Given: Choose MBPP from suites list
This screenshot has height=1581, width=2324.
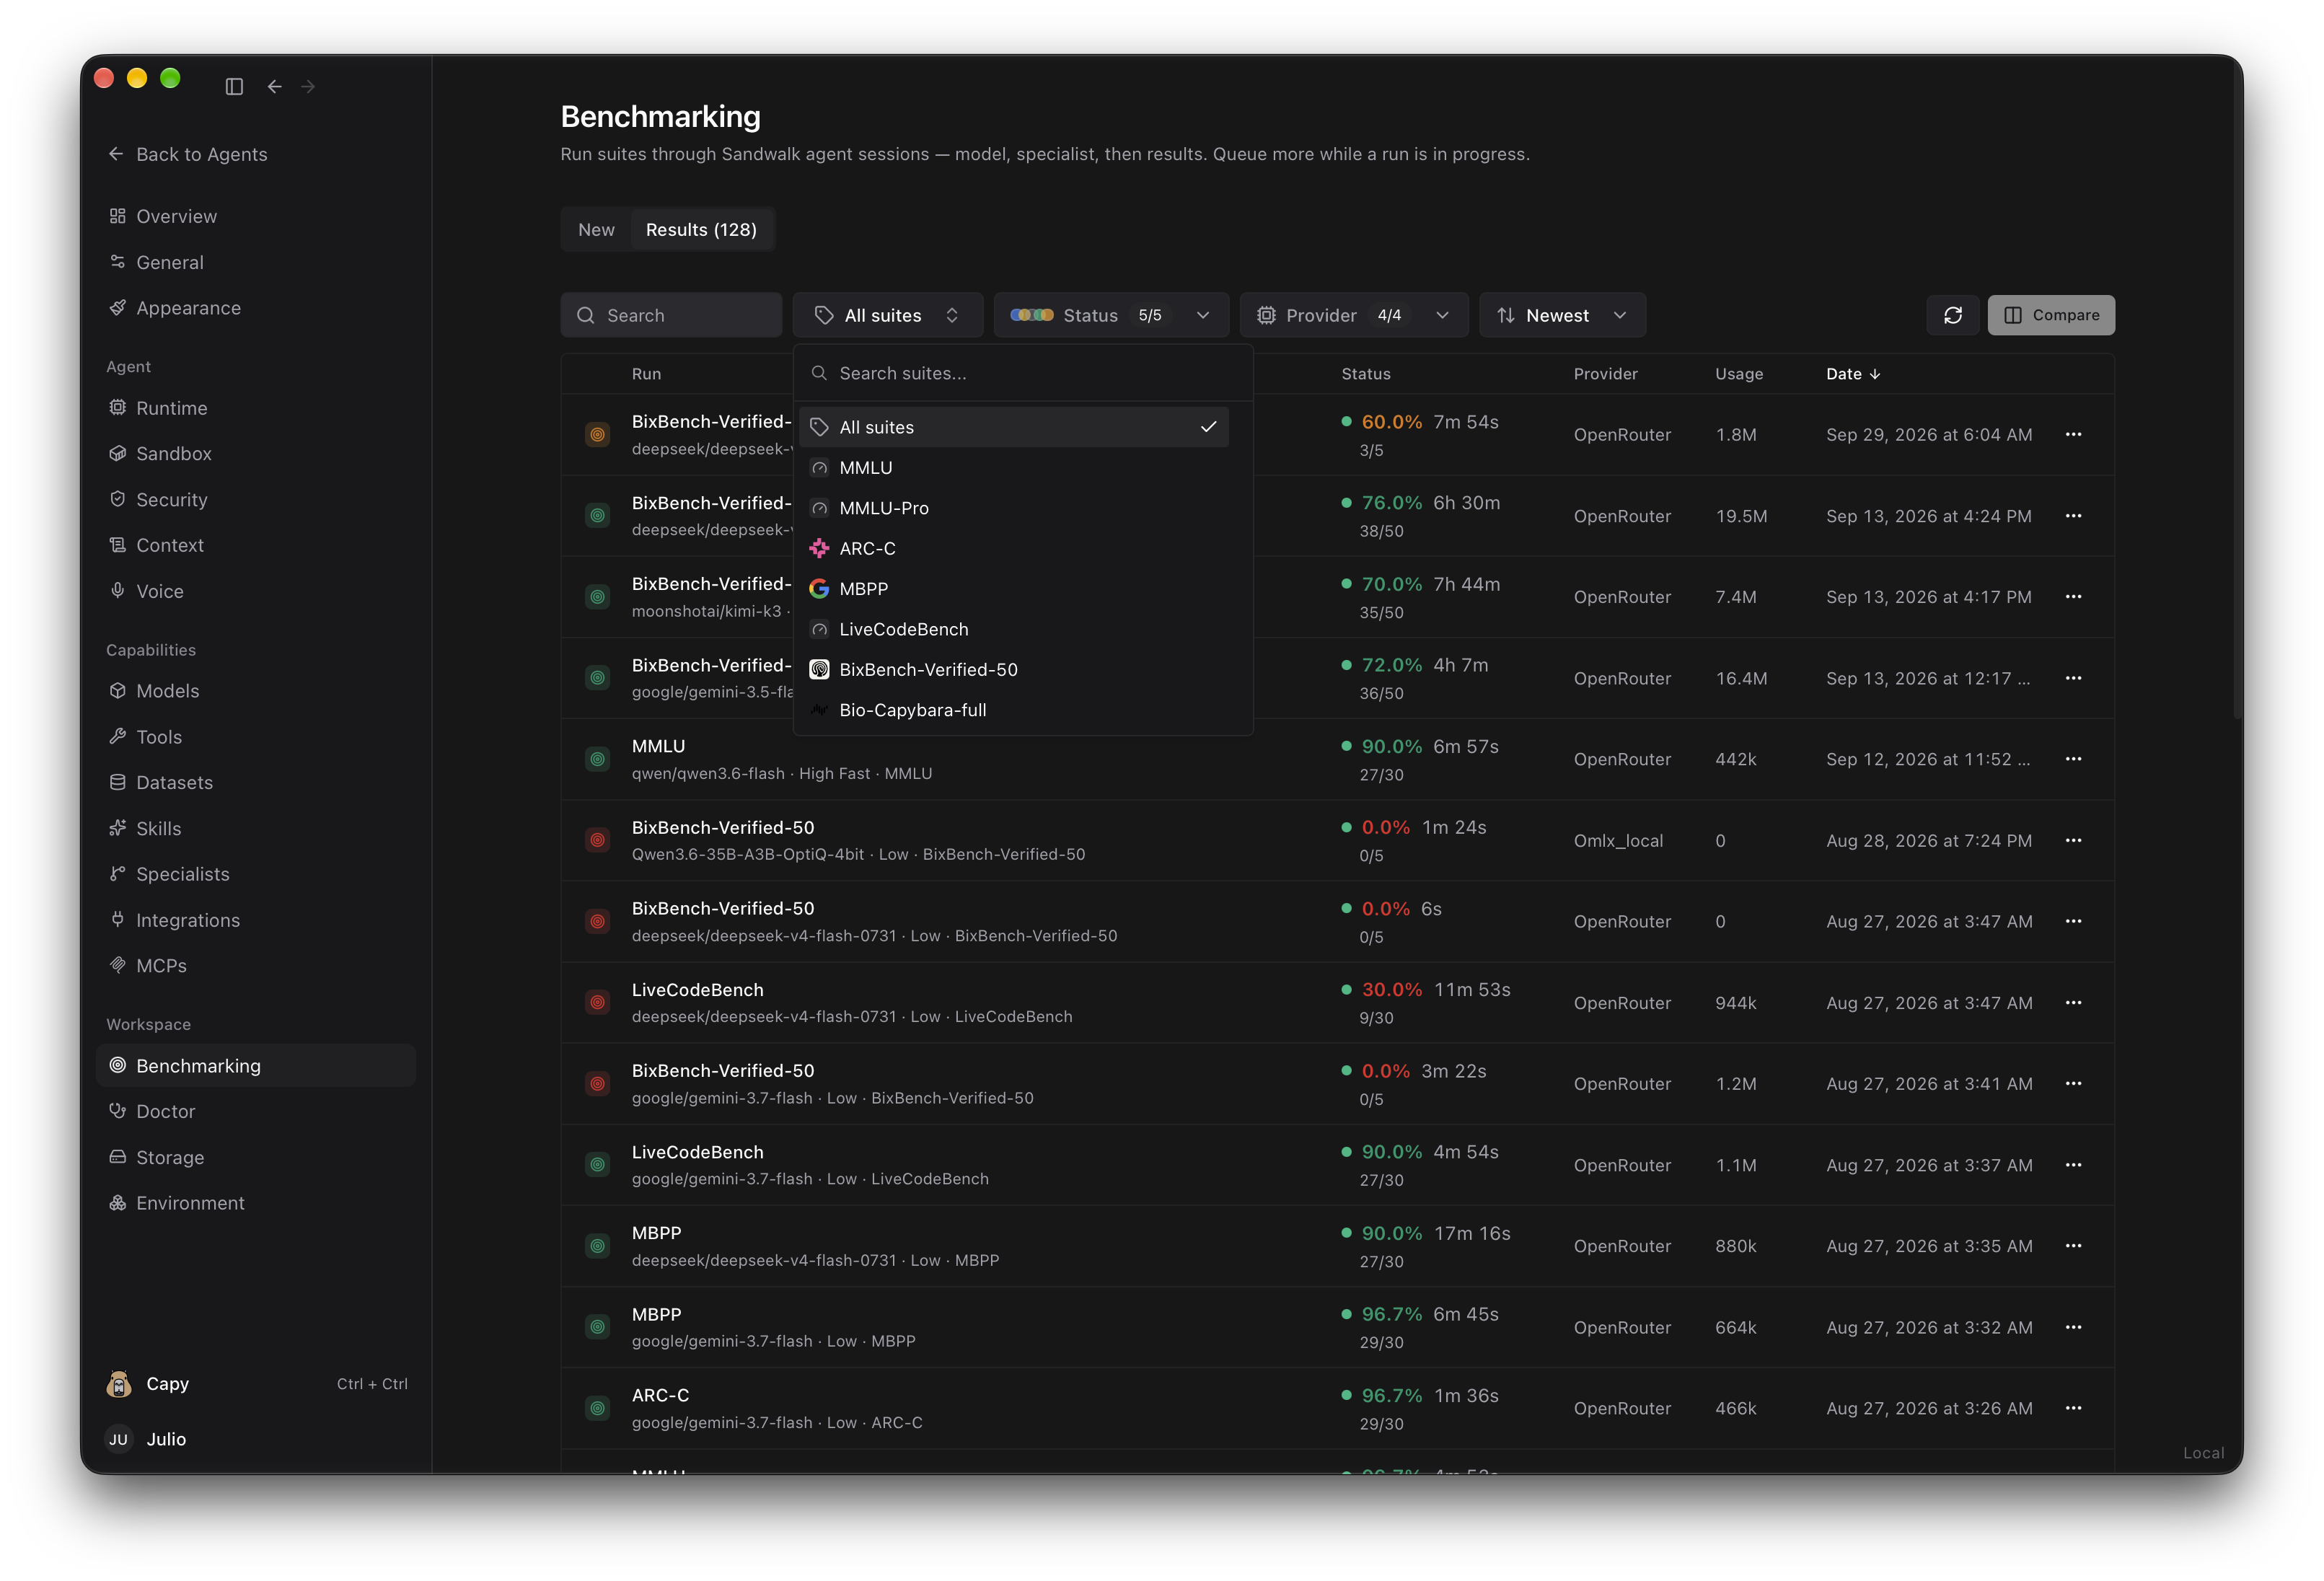Looking at the screenshot, I should pos(1014,589).
